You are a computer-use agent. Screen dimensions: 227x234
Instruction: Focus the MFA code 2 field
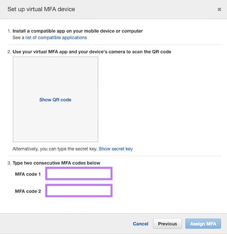pyautogui.click(x=79, y=191)
